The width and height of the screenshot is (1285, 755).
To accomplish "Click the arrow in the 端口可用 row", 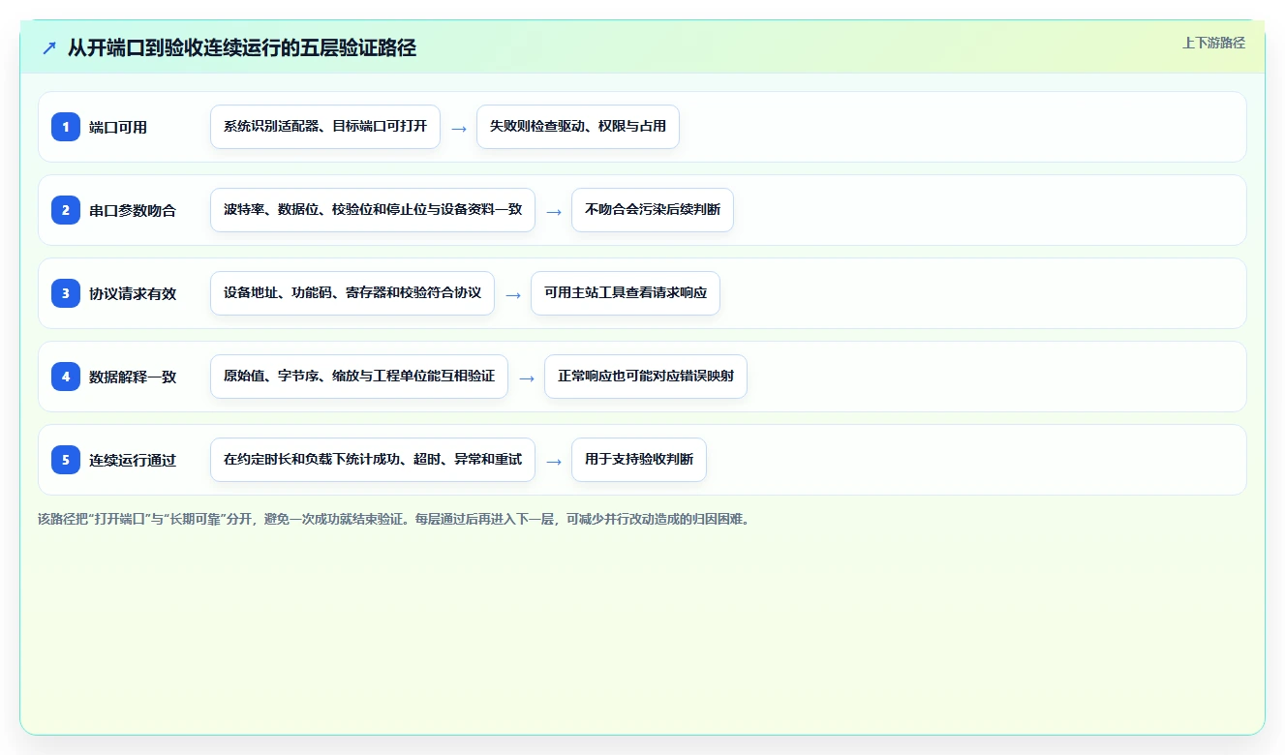I will [459, 128].
